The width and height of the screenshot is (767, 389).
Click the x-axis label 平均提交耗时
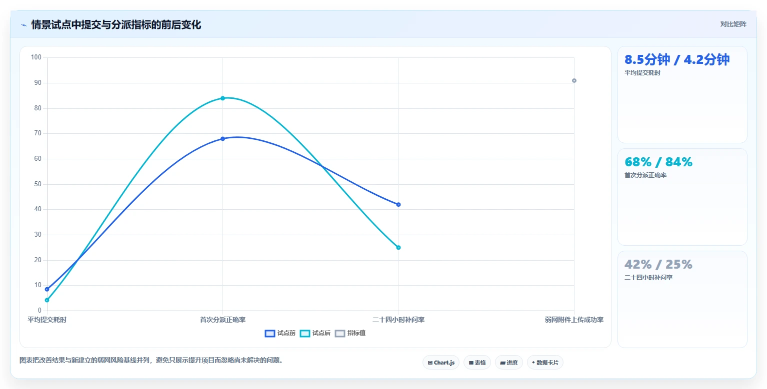coord(47,320)
